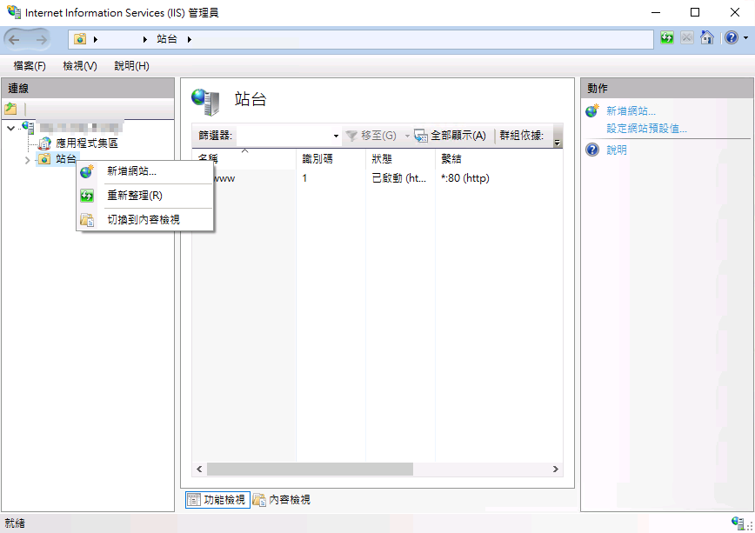Select 應用程式集區 in the connections tree
The height and width of the screenshot is (533, 755).
[87, 143]
